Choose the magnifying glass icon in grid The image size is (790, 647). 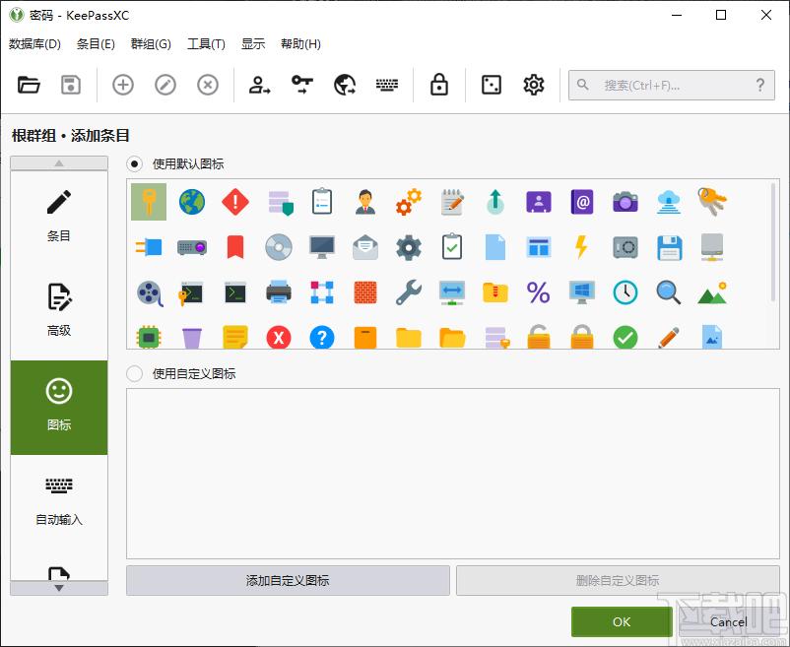669,292
